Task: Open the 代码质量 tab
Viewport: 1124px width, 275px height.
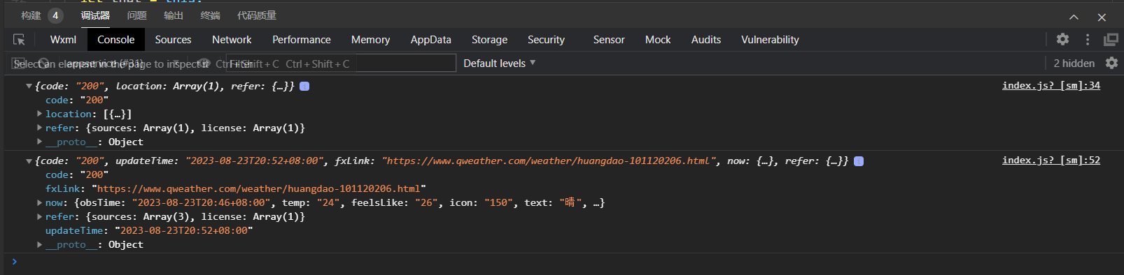Action: coord(256,15)
